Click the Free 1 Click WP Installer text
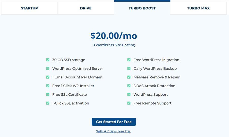229x137 pixels. point(73,86)
